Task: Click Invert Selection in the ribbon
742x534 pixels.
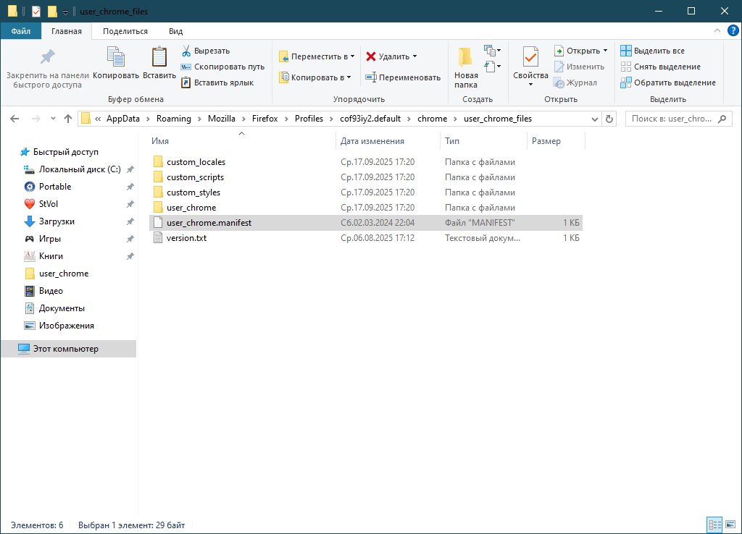Action: (x=667, y=82)
